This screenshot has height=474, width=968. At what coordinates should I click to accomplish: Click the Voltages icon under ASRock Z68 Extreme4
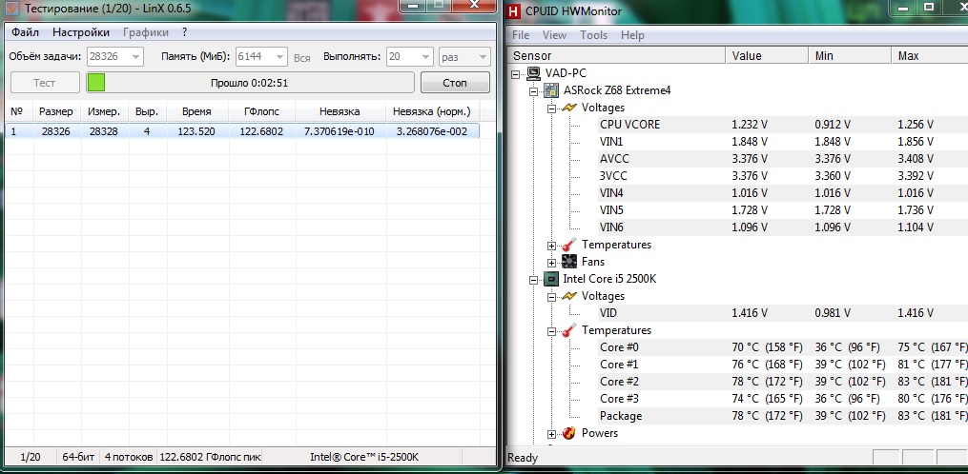click(x=568, y=108)
